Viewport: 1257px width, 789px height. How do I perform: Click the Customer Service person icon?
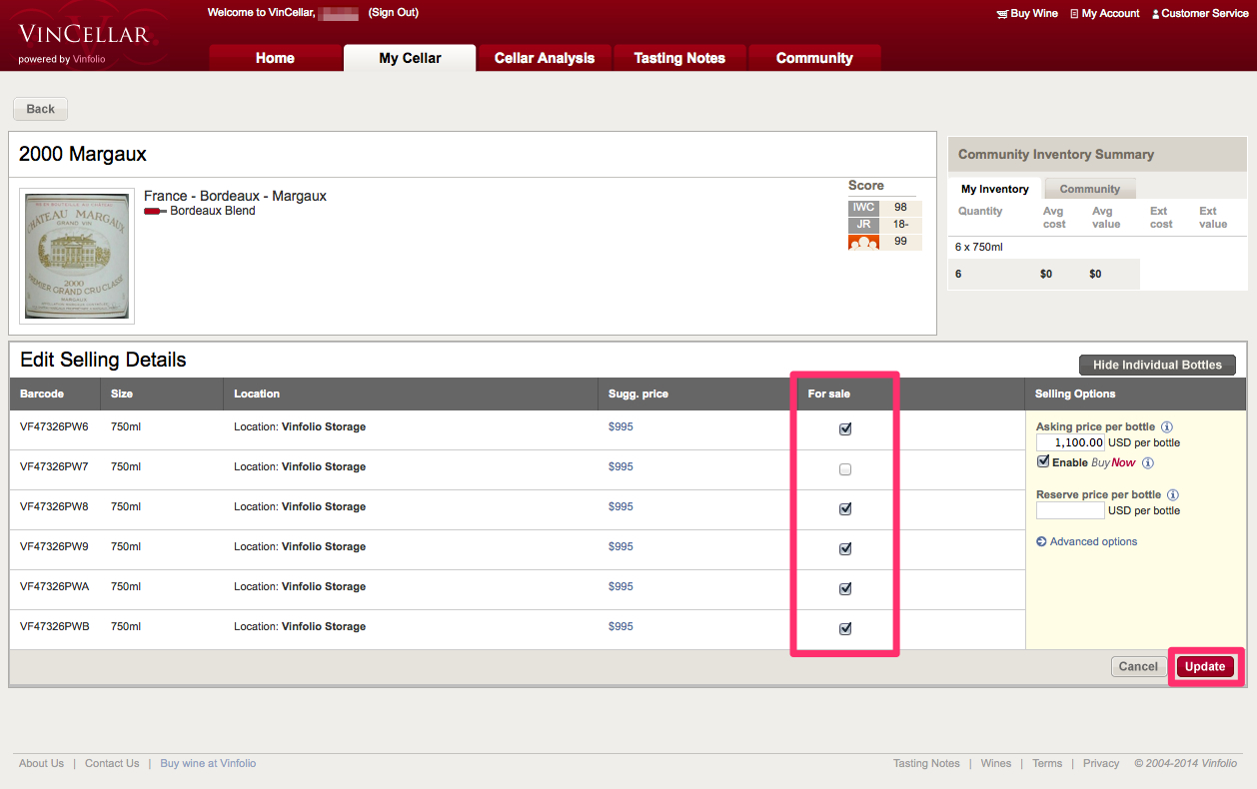(1155, 14)
